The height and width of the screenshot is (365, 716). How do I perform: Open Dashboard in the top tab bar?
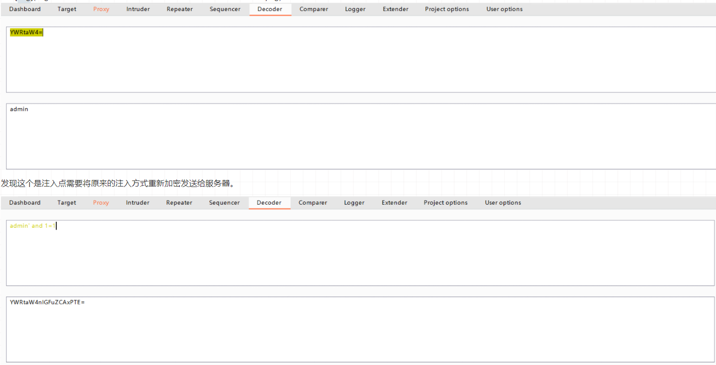25,9
